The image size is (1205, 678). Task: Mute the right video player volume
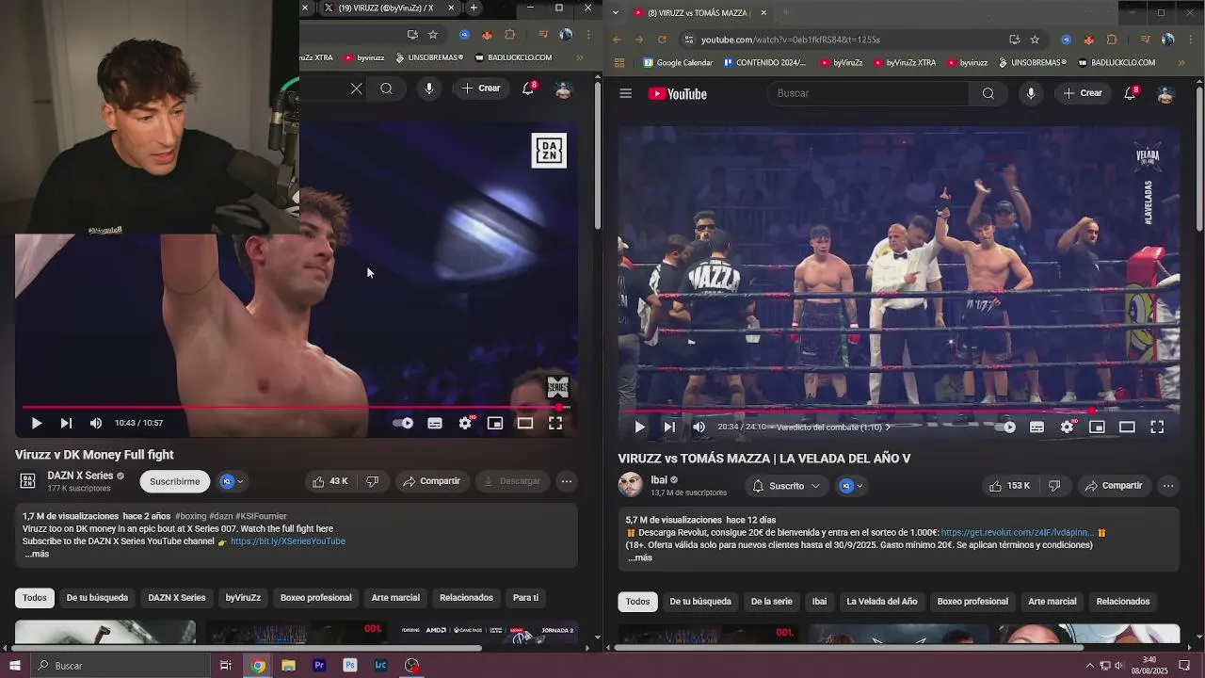coord(699,428)
